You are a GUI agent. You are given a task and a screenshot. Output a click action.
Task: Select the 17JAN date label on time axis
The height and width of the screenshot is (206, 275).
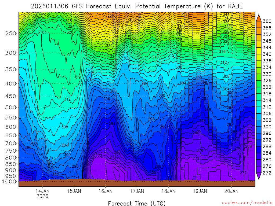pos(137,191)
